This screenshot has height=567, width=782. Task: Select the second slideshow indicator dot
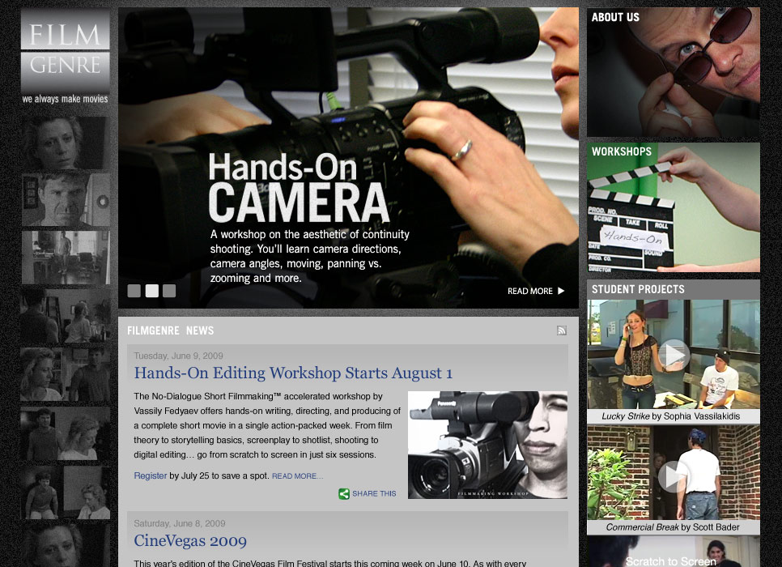tap(151, 291)
